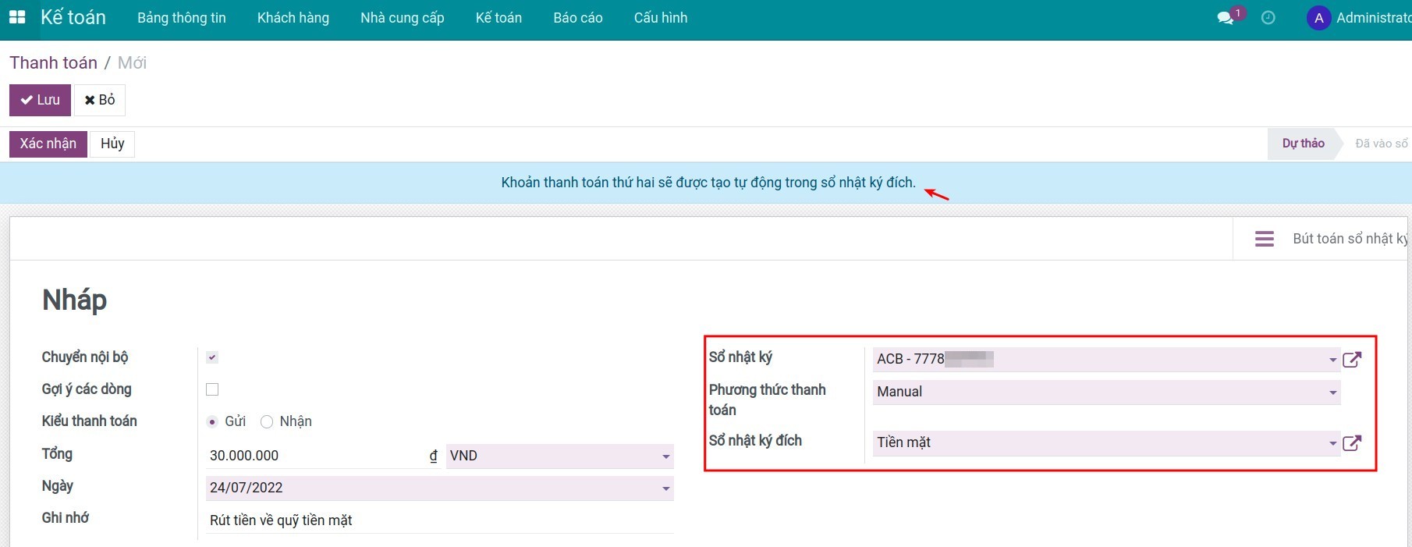The image size is (1412, 547).
Task: Click the Bút toán sổ nhật ký icon
Action: (x=1265, y=239)
